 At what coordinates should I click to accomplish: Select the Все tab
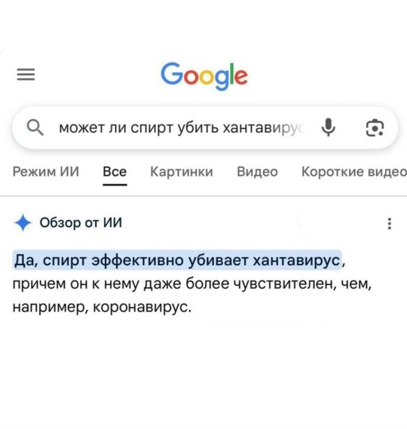tap(115, 172)
